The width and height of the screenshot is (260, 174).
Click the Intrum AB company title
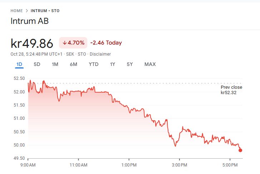point(30,21)
